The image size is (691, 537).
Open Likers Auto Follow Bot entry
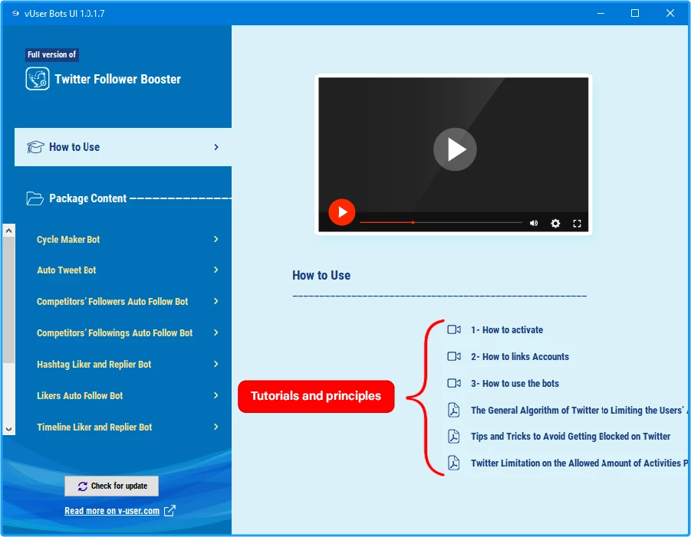(x=80, y=396)
